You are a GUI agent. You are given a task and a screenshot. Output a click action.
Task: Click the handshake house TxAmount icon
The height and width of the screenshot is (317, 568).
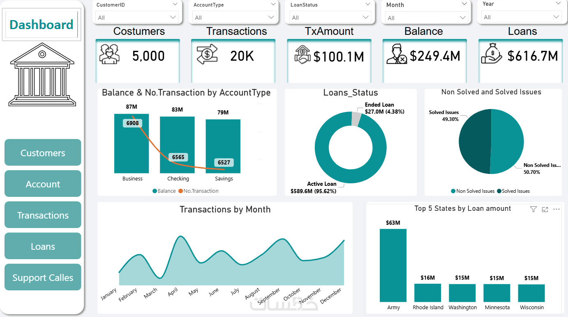[x=303, y=54]
